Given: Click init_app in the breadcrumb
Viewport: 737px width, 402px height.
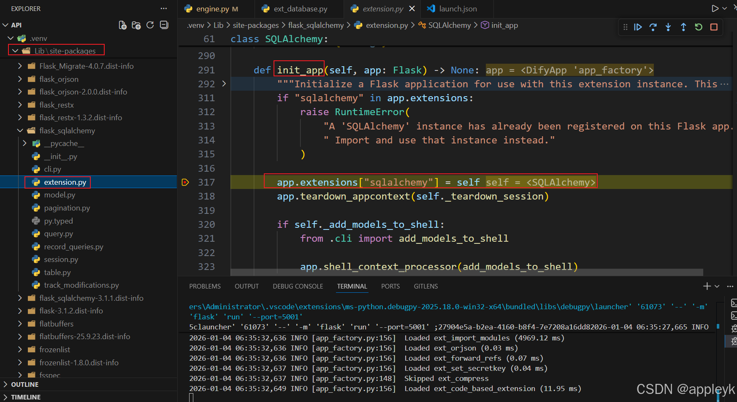Looking at the screenshot, I should pos(504,25).
